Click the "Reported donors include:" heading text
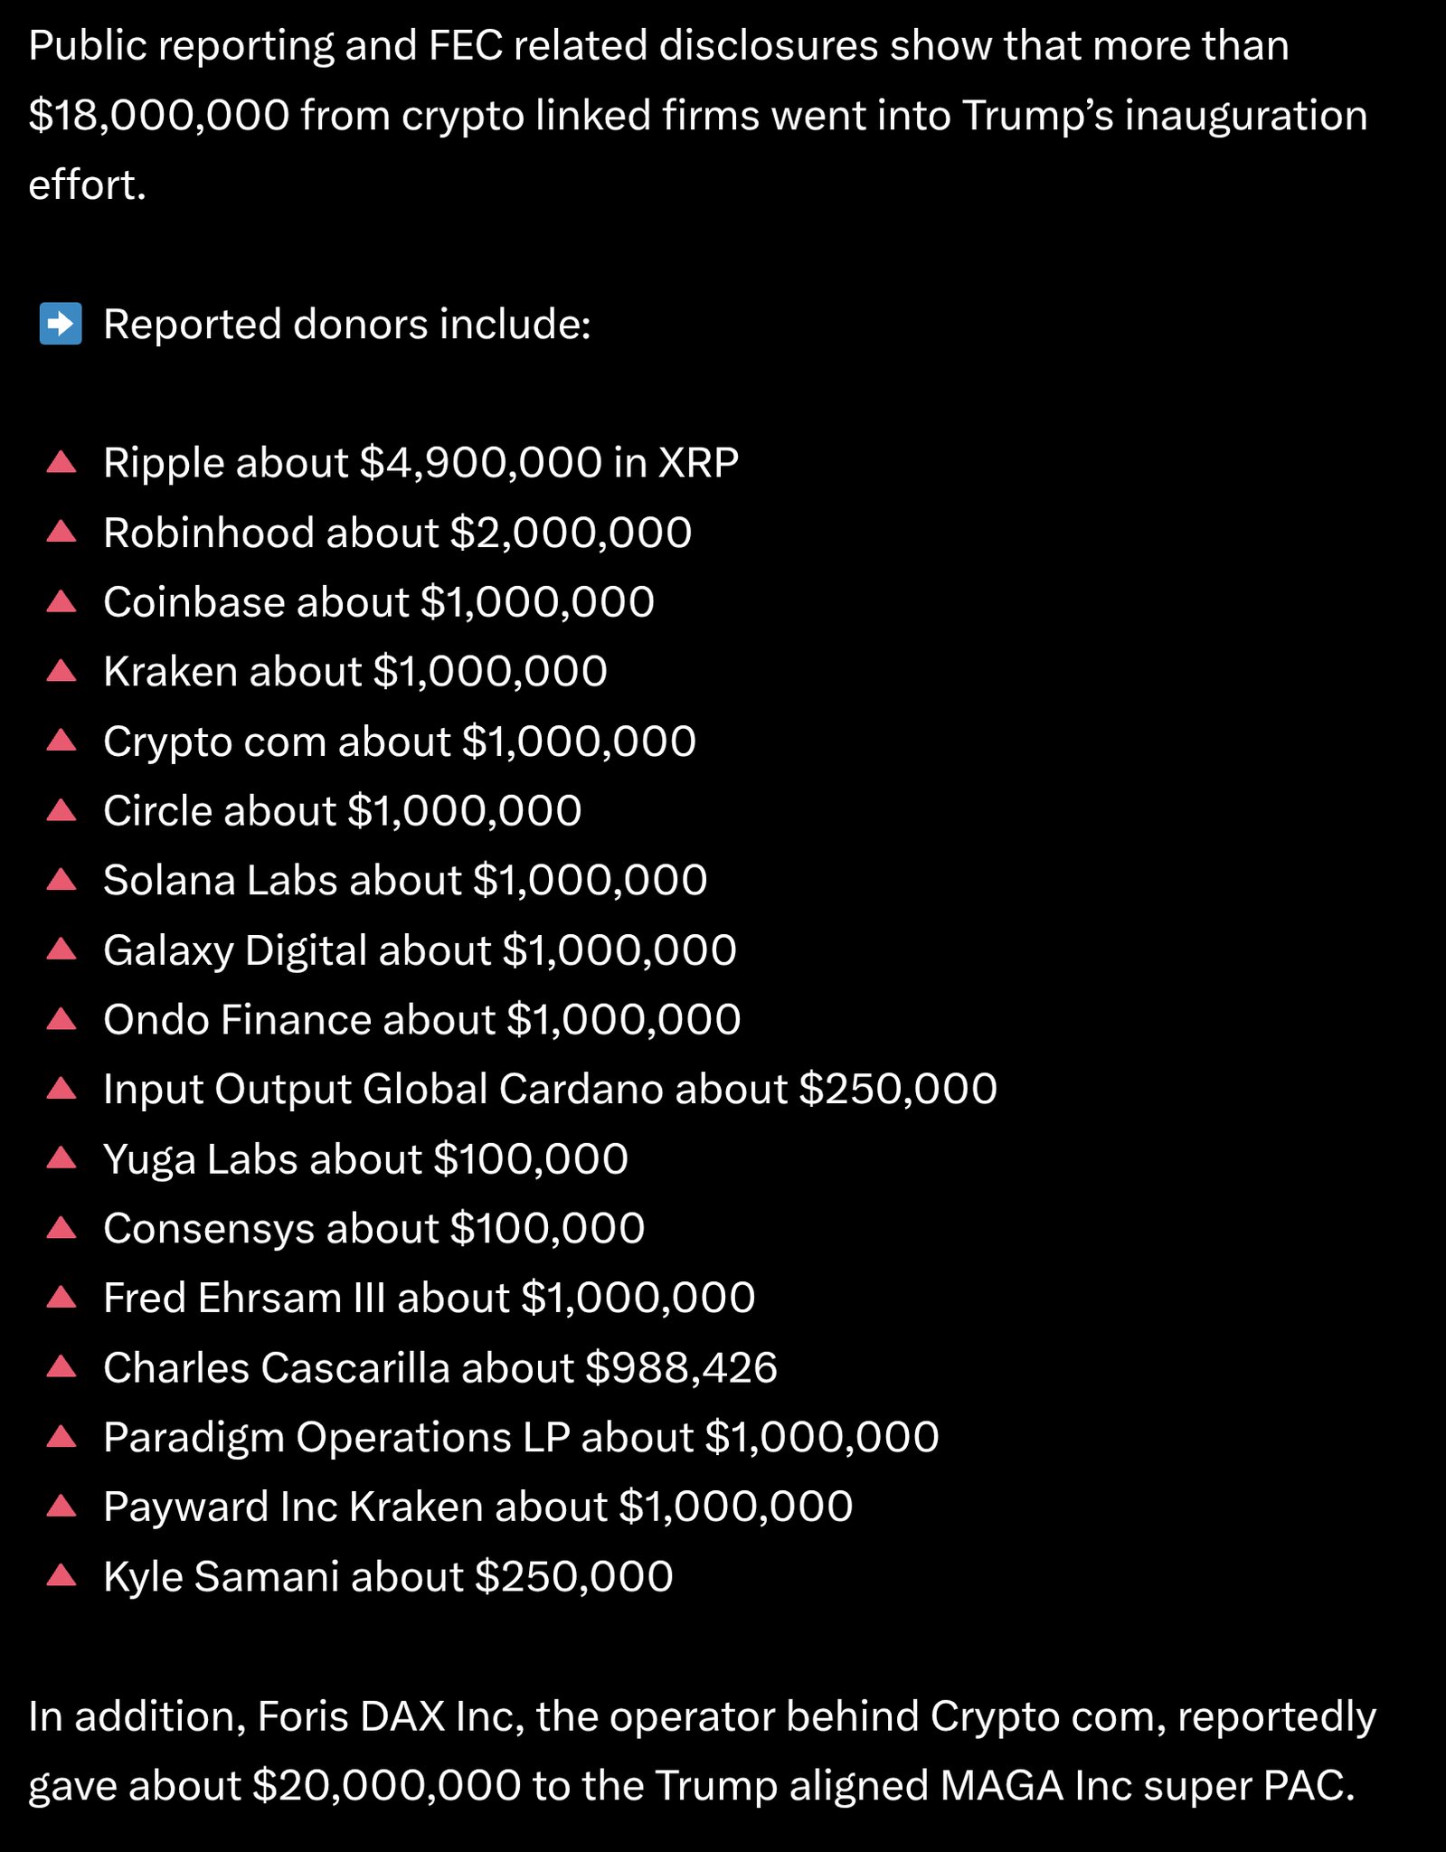The width and height of the screenshot is (1446, 1852). (x=346, y=324)
